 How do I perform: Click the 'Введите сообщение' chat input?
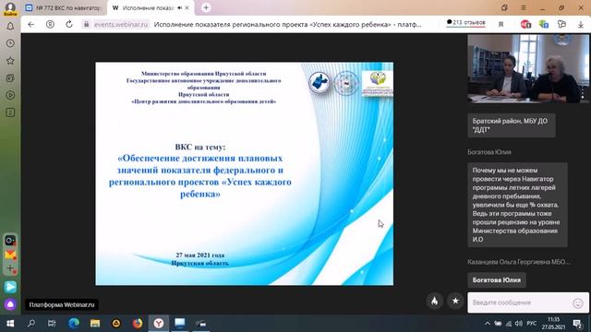click(x=520, y=302)
